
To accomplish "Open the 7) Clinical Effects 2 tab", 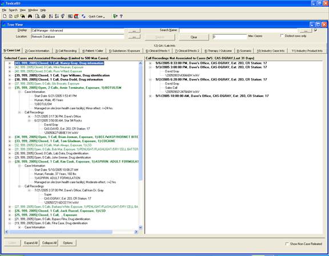I will pyautogui.click(x=187, y=51).
